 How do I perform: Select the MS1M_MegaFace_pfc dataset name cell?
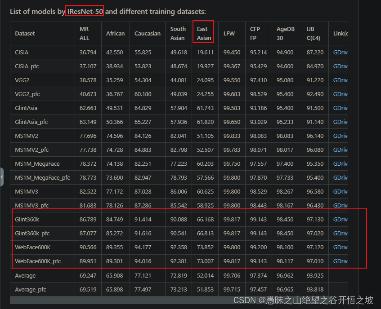(x=42, y=178)
